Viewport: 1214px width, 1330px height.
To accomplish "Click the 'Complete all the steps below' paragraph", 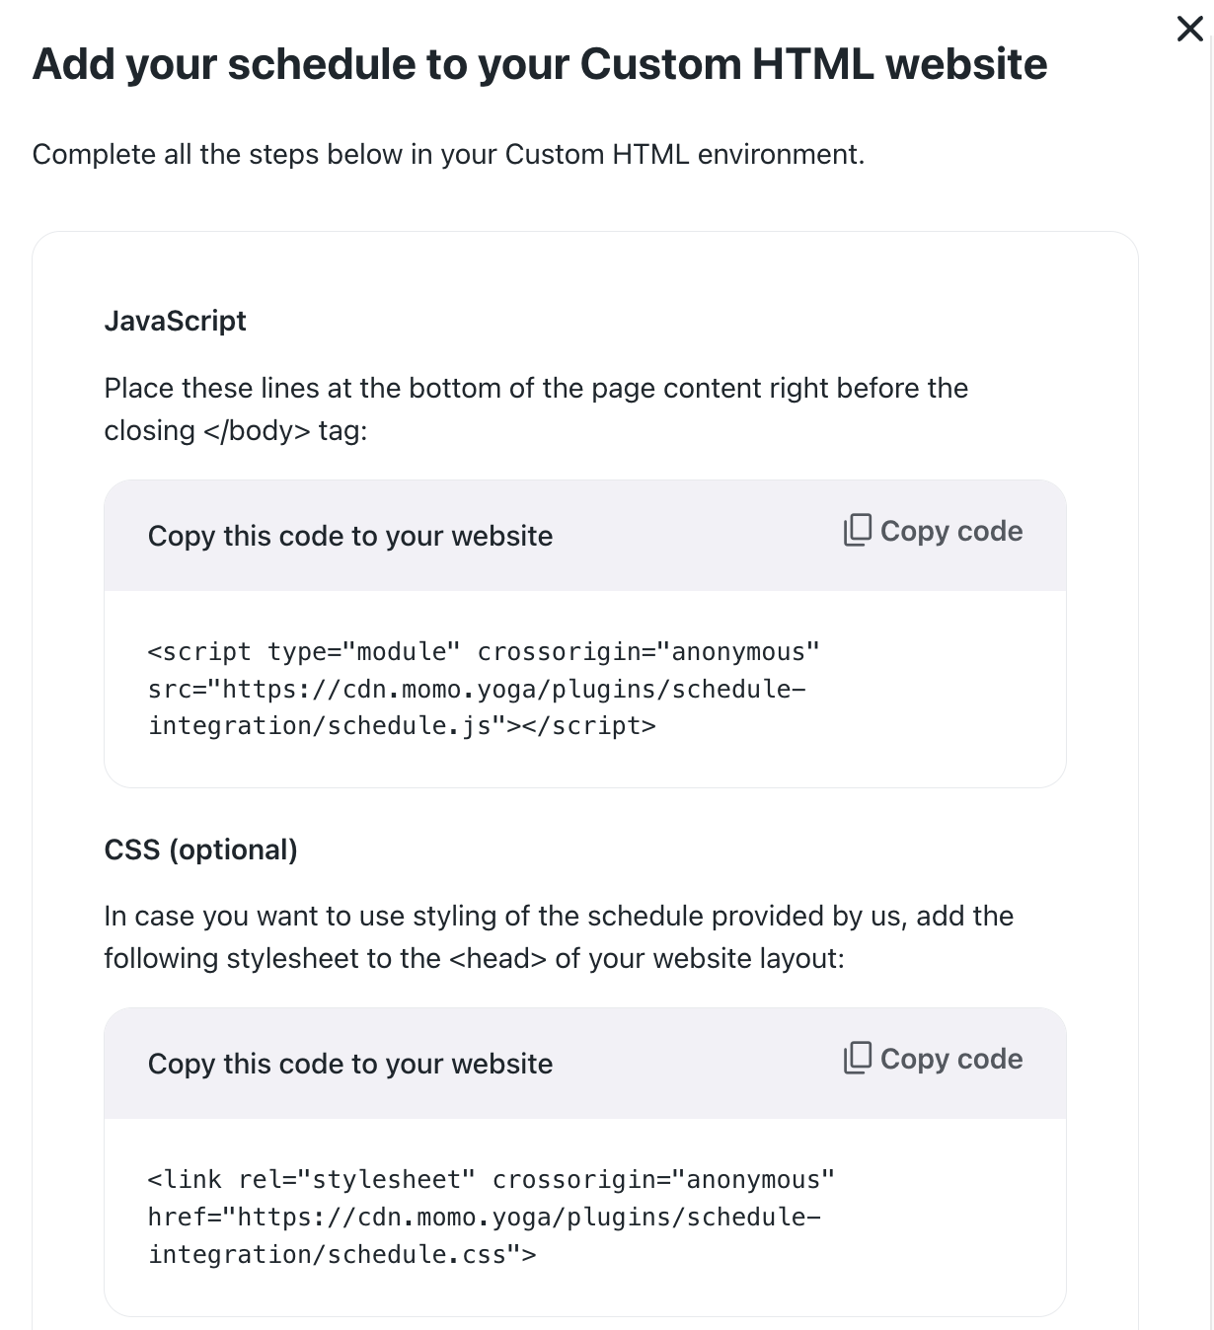I will point(448,155).
